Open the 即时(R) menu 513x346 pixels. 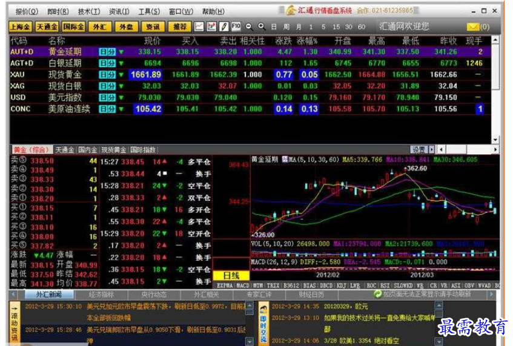point(58,11)
